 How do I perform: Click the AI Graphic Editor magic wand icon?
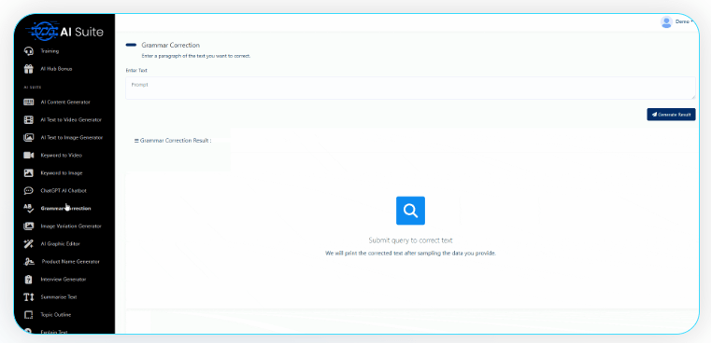[x=29, y=244]
